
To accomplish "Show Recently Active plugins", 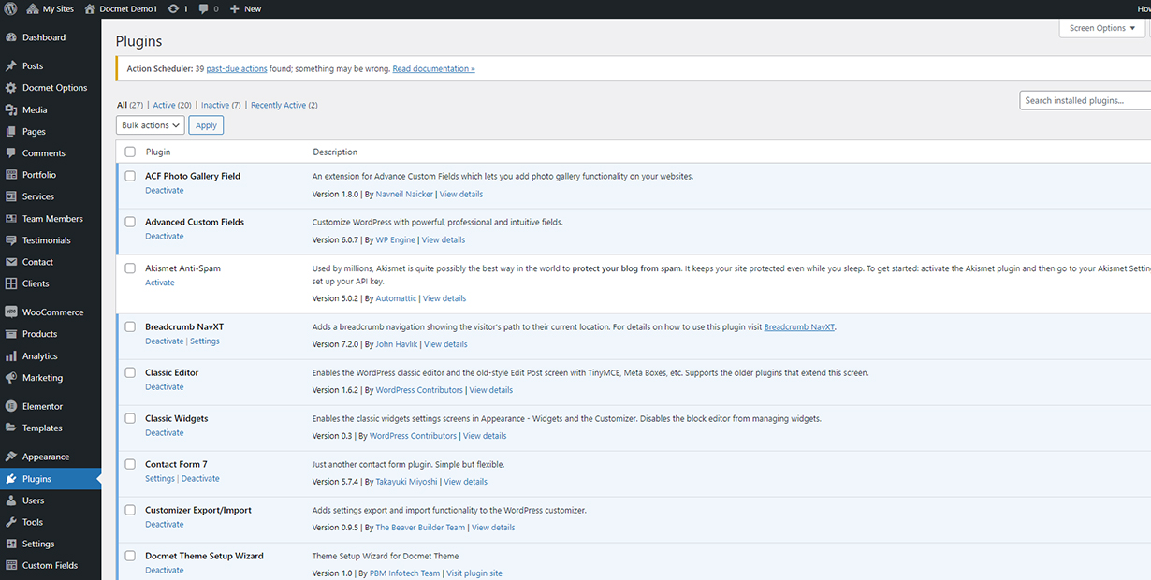I will (x=284, y=105).
